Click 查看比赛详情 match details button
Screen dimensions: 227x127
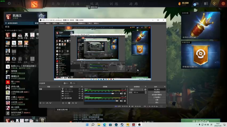[62, 110]
